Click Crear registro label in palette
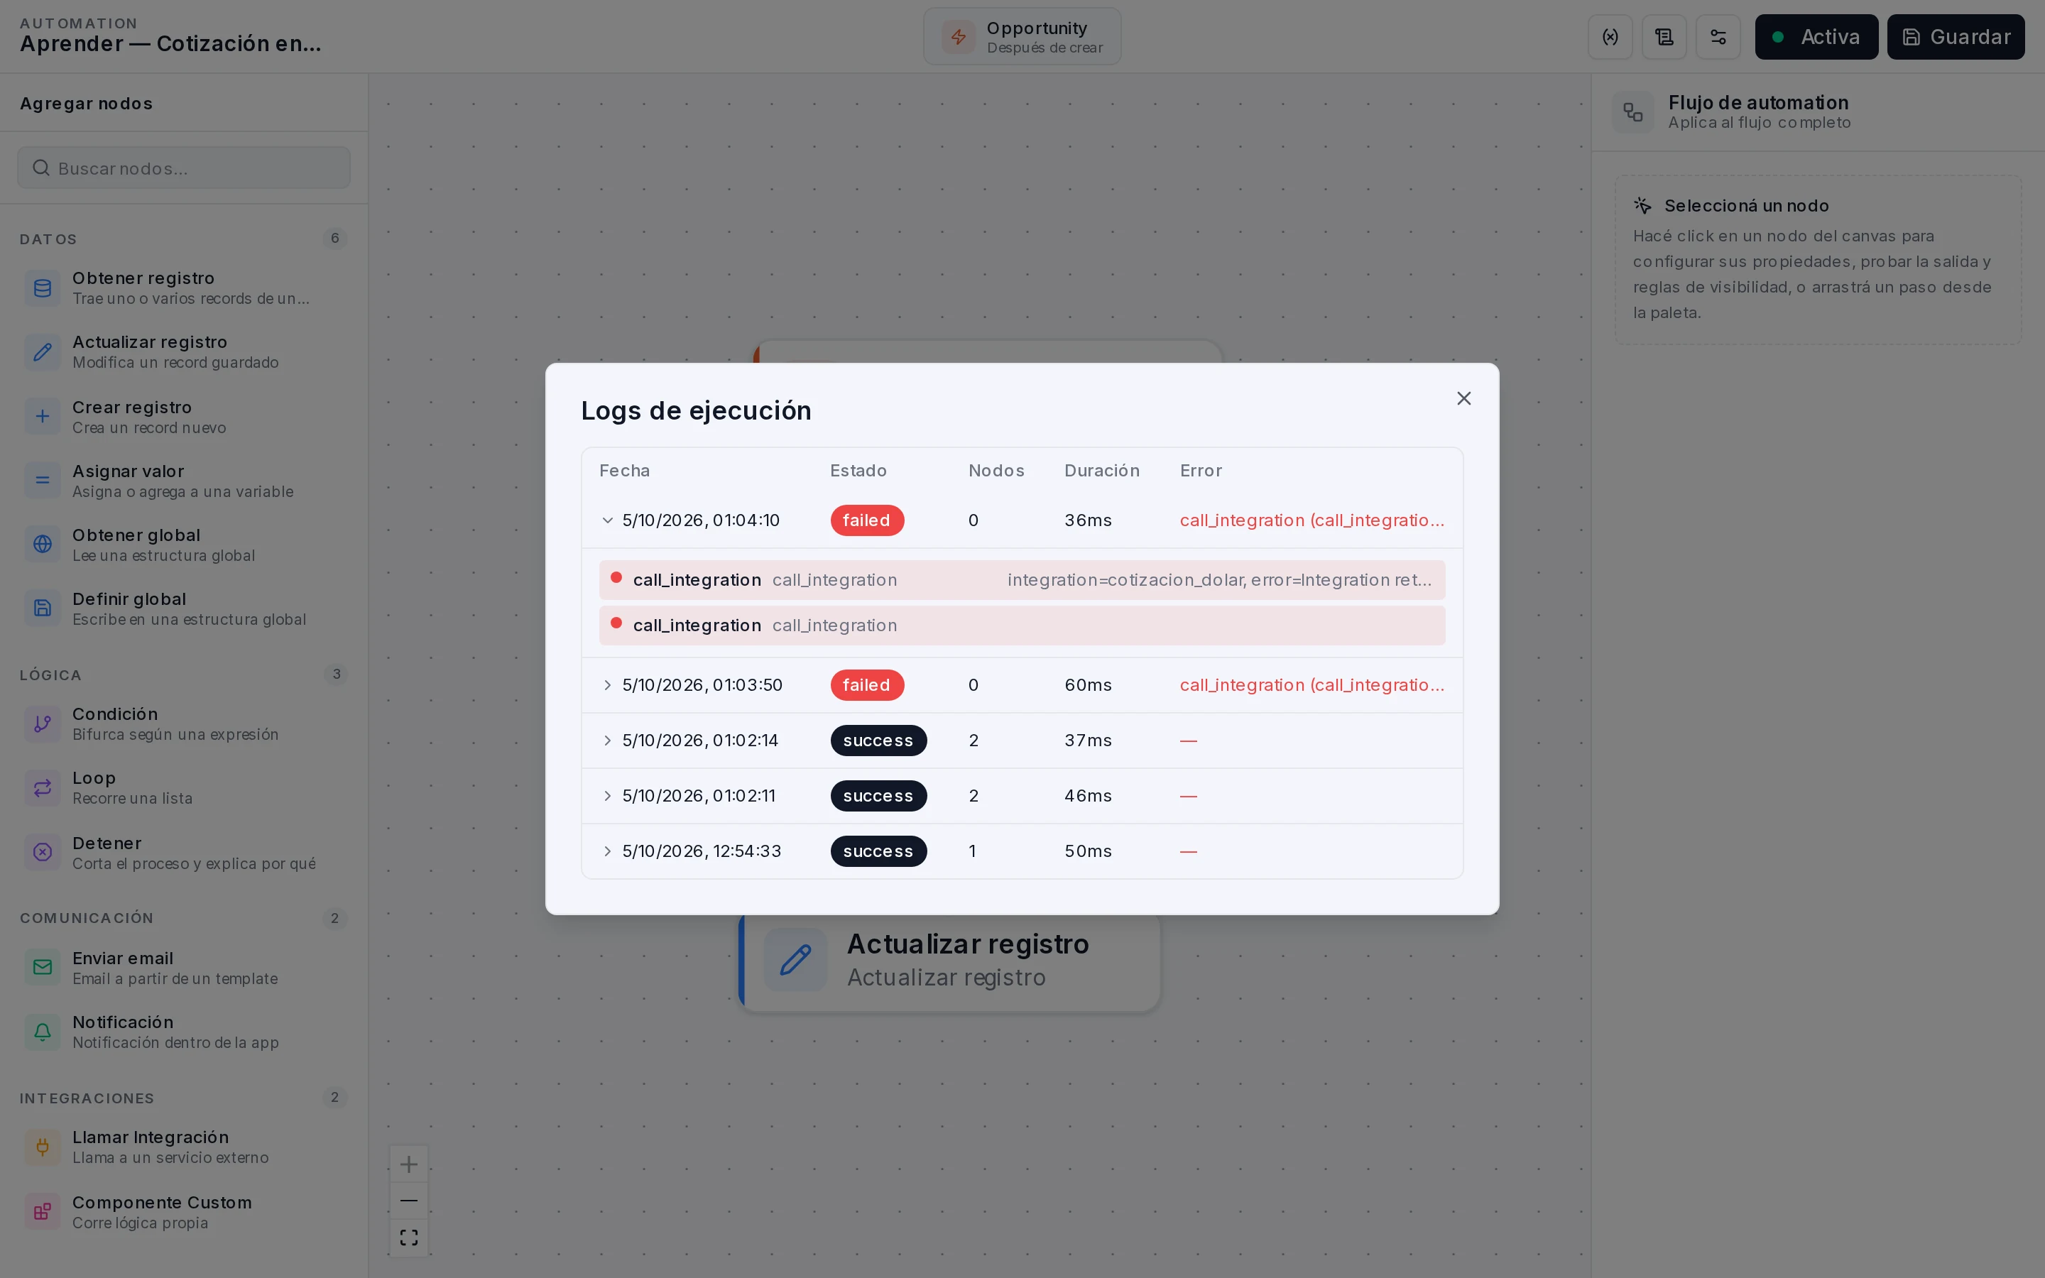Viewport: 2045px width, 1278px height. 132,408
